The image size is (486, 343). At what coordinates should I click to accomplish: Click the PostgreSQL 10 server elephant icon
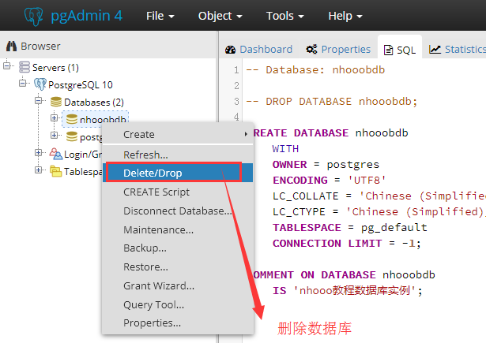(x=40, y=84)
